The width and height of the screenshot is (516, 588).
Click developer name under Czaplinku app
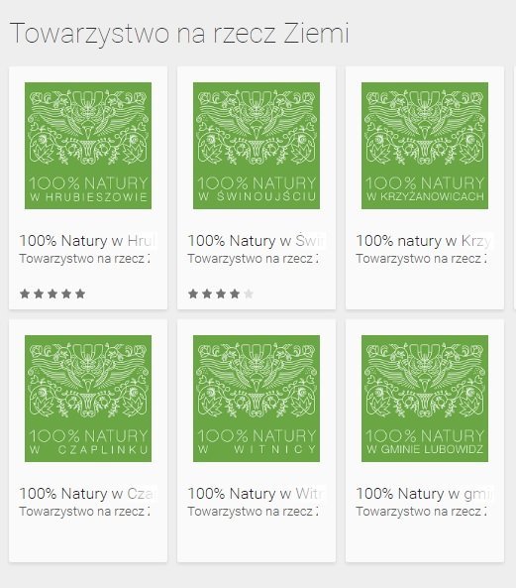point(84,511)
